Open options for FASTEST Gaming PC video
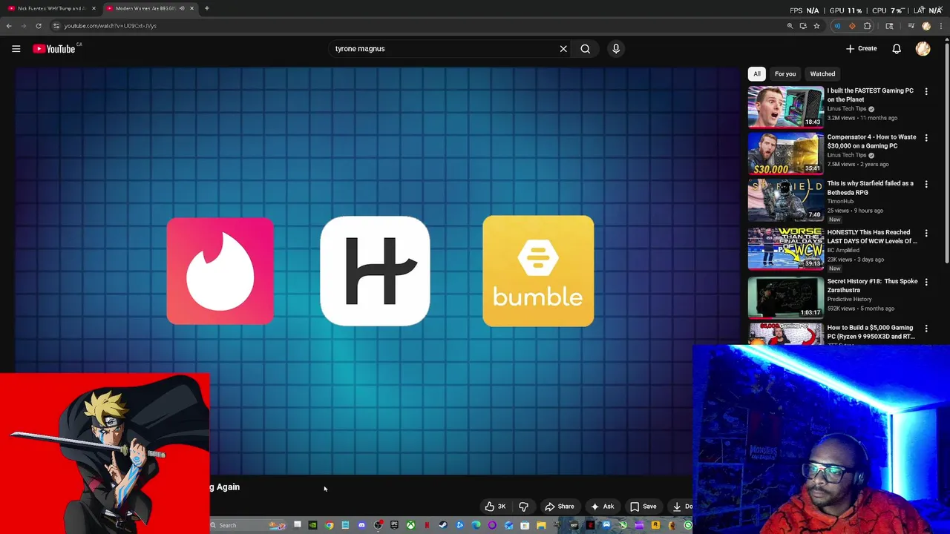 [x=926, y=91]
